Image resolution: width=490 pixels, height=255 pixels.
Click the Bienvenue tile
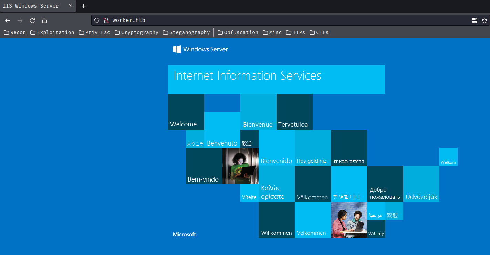tap(258, 112)
